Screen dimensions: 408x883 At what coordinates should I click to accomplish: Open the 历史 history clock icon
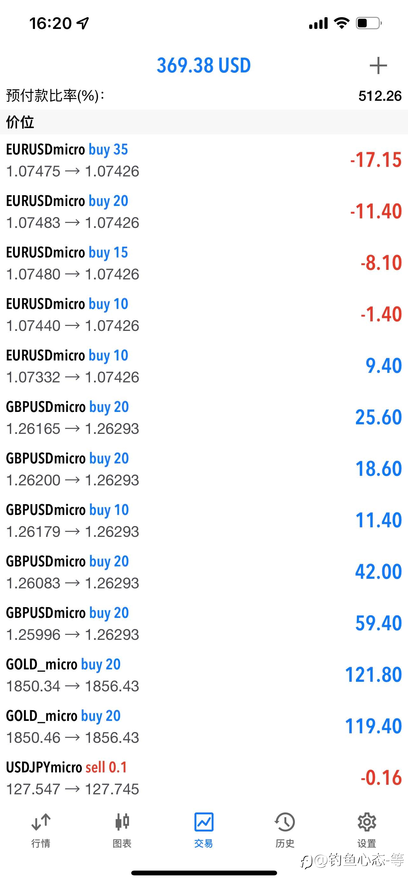pos(285,822)
